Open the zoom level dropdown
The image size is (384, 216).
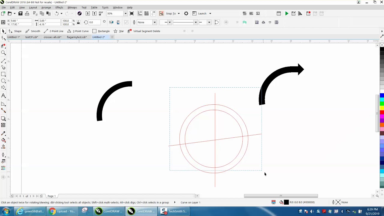click(x=125, y=13)
